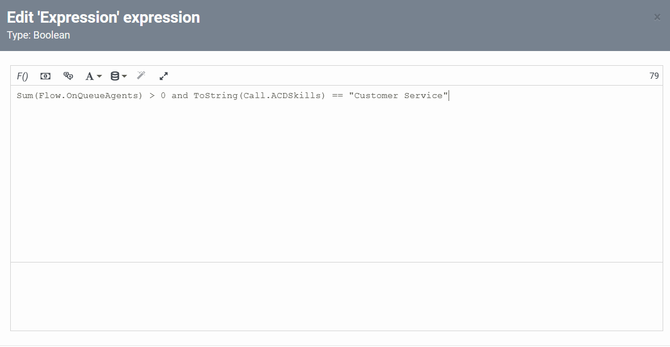Click the 'Edit Expression expression' title

pos(103,18)
